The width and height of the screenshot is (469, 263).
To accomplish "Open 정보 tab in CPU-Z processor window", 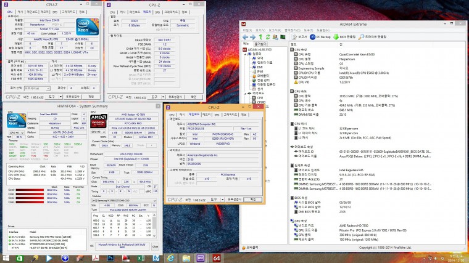I will point(81,12).
